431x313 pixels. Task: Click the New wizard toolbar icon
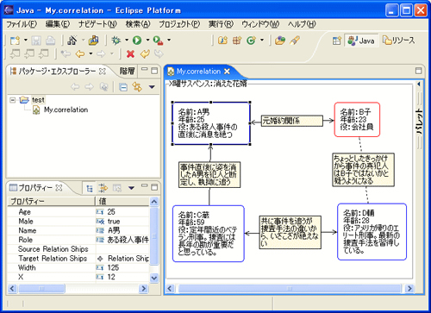point(15,41)
